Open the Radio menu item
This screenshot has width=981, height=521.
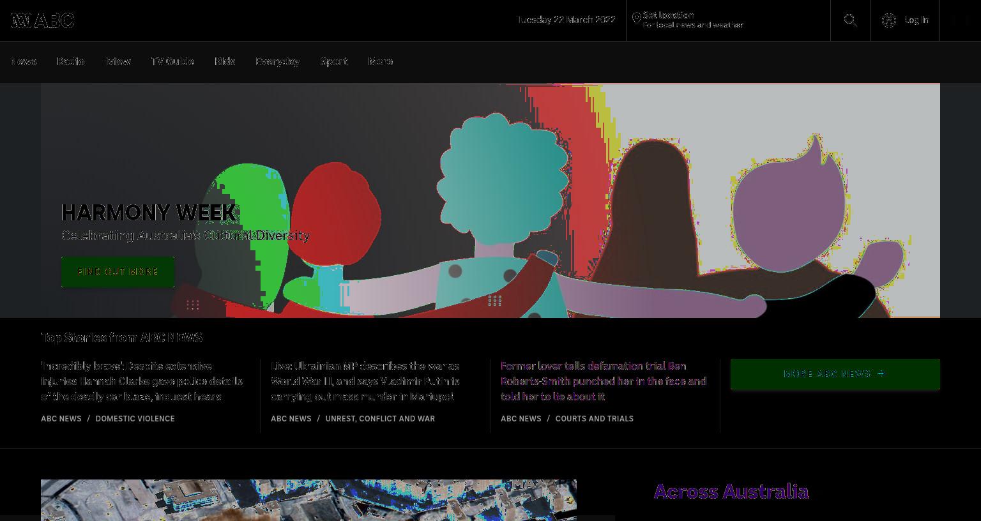click(x=71, y=61)
